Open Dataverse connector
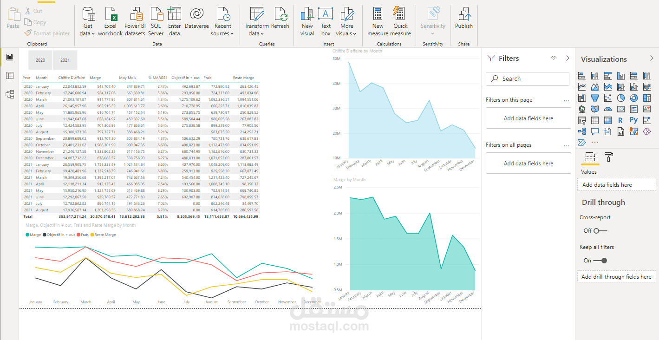 point(196,19)
